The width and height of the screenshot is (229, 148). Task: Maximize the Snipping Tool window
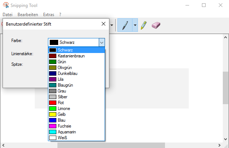pyautogui.click(x=204, y=5)
